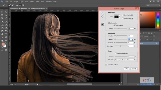Enable the Show Radius checkbox
Viewport: 161px width, 90px height.
pos(123,15)
